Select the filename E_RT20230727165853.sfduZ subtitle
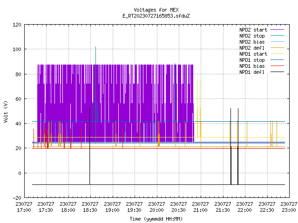The image size is (298, 223). pyautogui.click(x=156, y=16)
